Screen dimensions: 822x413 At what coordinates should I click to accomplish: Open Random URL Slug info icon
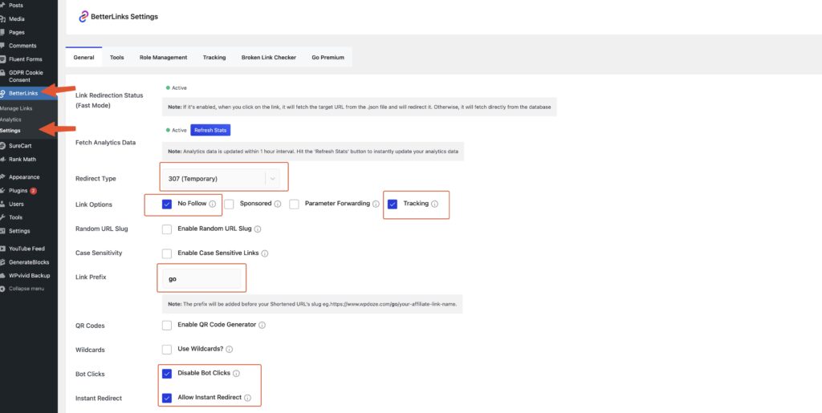pos(258,229)
